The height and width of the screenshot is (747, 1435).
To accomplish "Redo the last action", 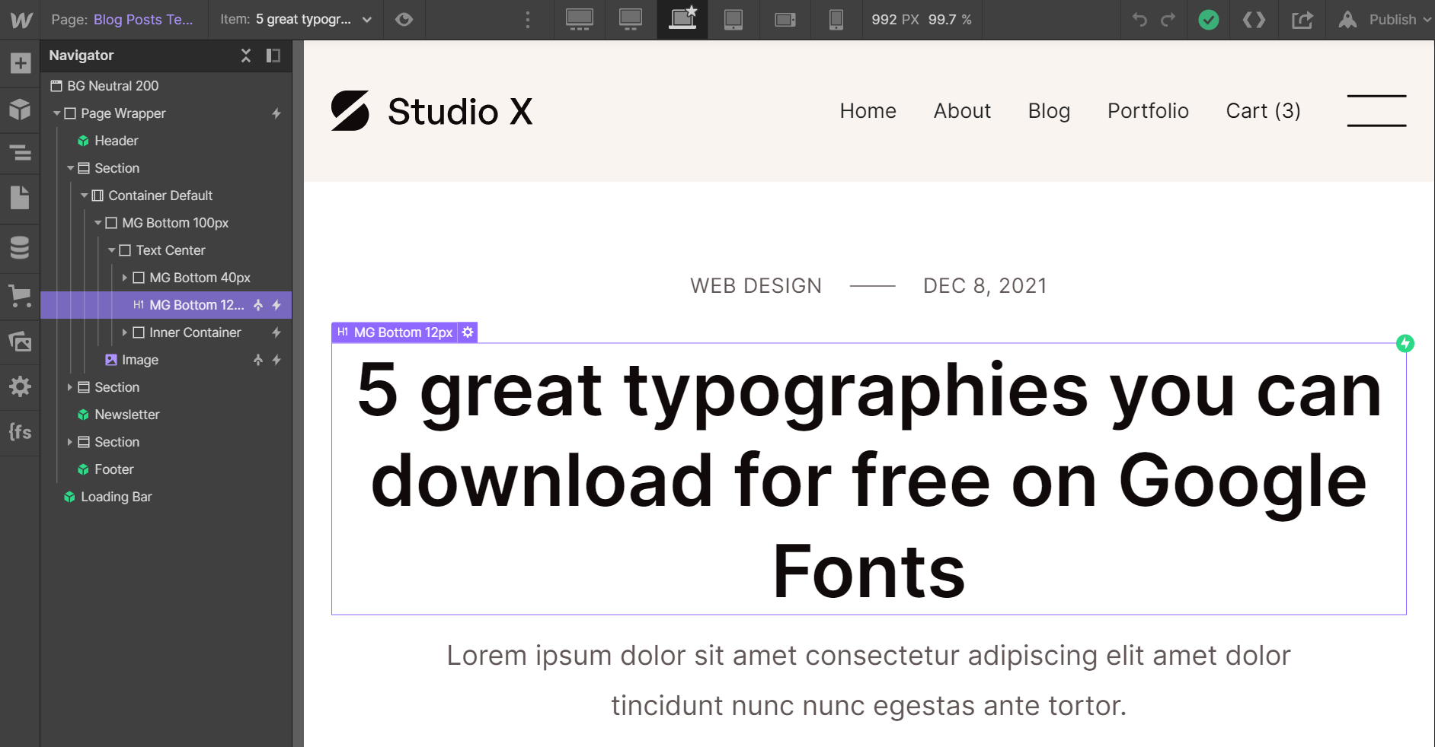I will [1168, 20].
